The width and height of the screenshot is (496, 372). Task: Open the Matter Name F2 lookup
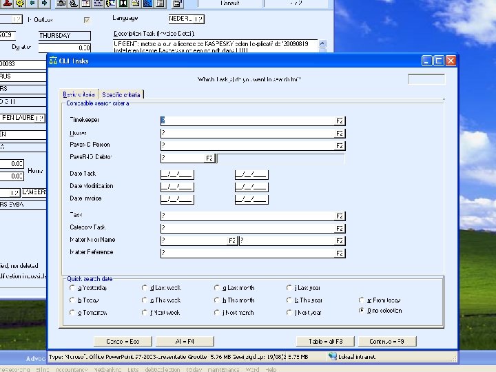pos(340,240)
